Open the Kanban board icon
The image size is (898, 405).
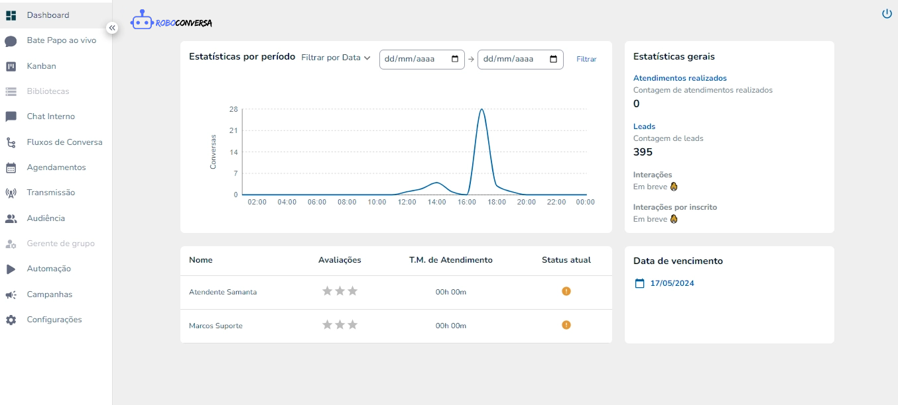tap(11, 66)
